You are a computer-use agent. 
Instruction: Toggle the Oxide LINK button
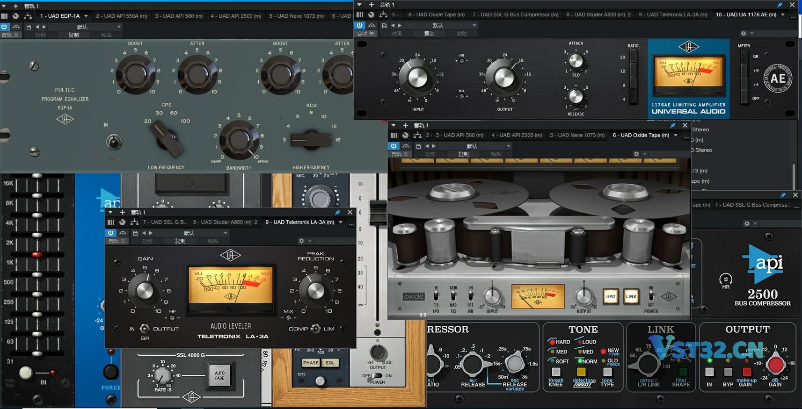pyautogui.click(x=631, y=296)
